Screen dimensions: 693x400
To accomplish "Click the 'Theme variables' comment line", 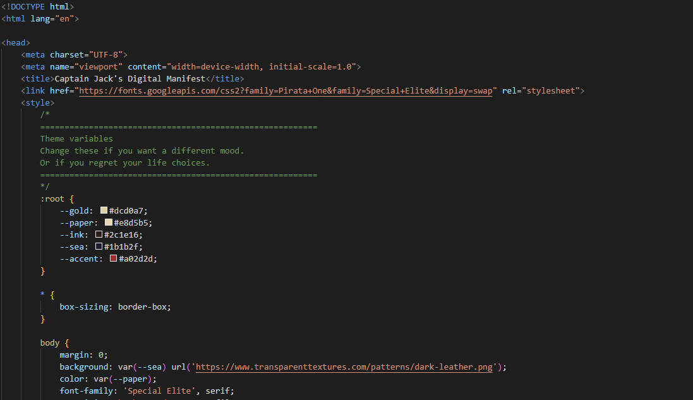I will 76,138.
